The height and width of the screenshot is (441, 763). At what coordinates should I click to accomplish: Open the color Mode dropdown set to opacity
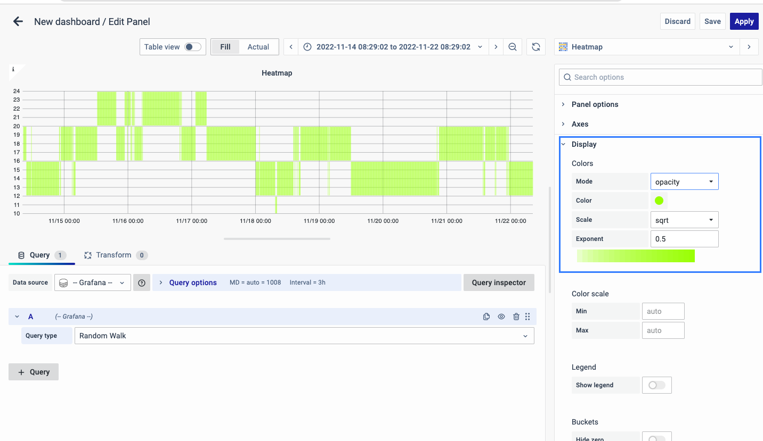(x=684, y=182)
